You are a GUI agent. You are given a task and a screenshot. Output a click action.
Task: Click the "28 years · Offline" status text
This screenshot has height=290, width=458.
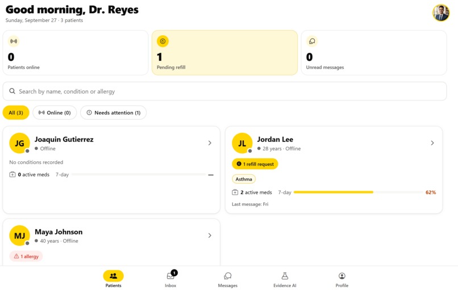[282, 149]
